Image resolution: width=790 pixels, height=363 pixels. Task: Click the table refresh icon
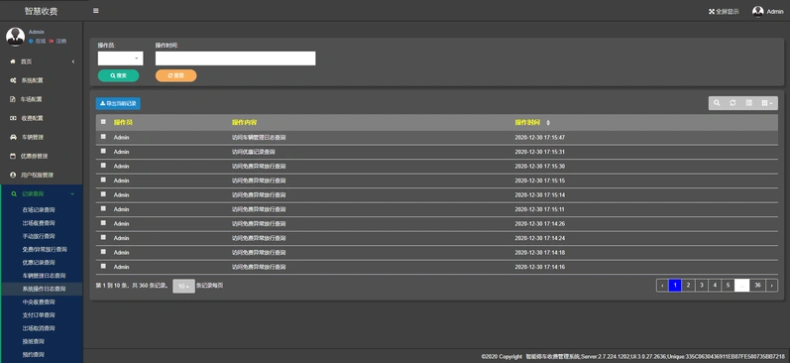coord(733,103)
